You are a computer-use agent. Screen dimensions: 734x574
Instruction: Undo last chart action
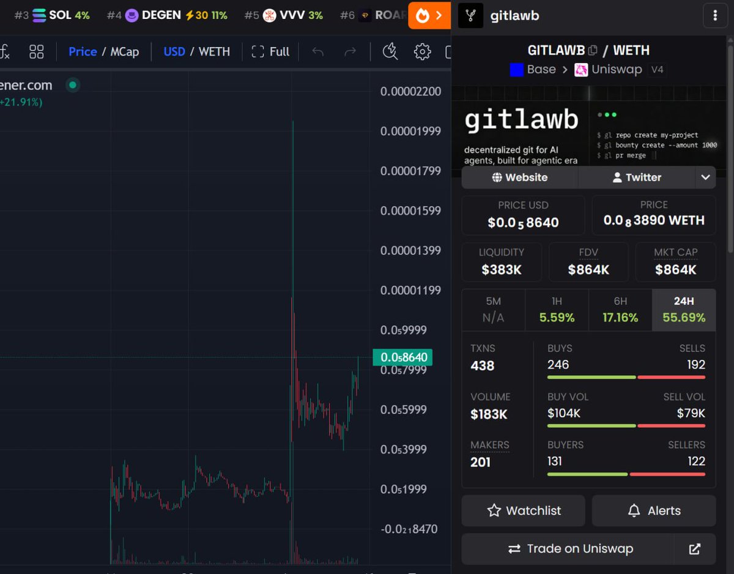coord(317,52)
